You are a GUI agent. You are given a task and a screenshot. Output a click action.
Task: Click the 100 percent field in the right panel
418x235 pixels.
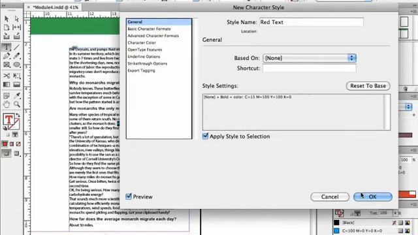tap(405, 159)
